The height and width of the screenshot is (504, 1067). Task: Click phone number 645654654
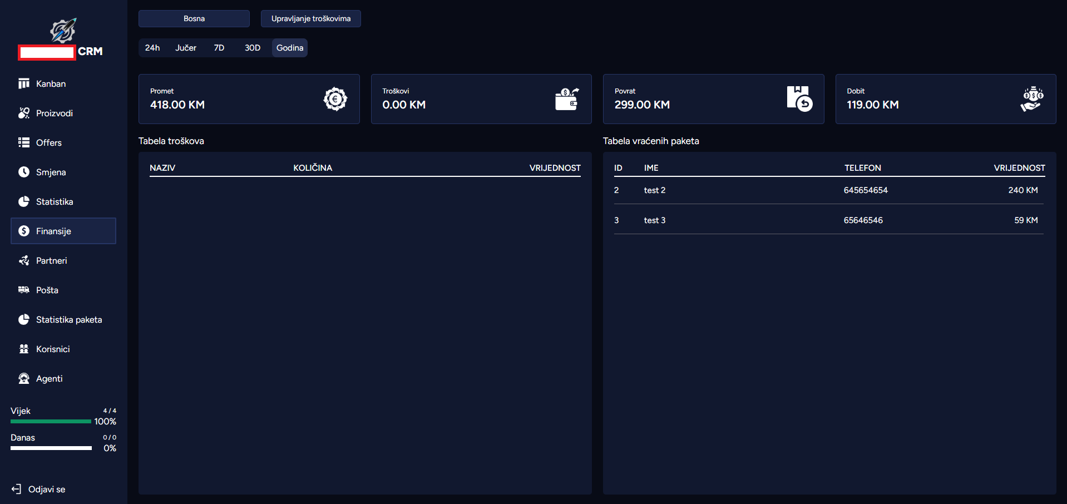point(866,190)
